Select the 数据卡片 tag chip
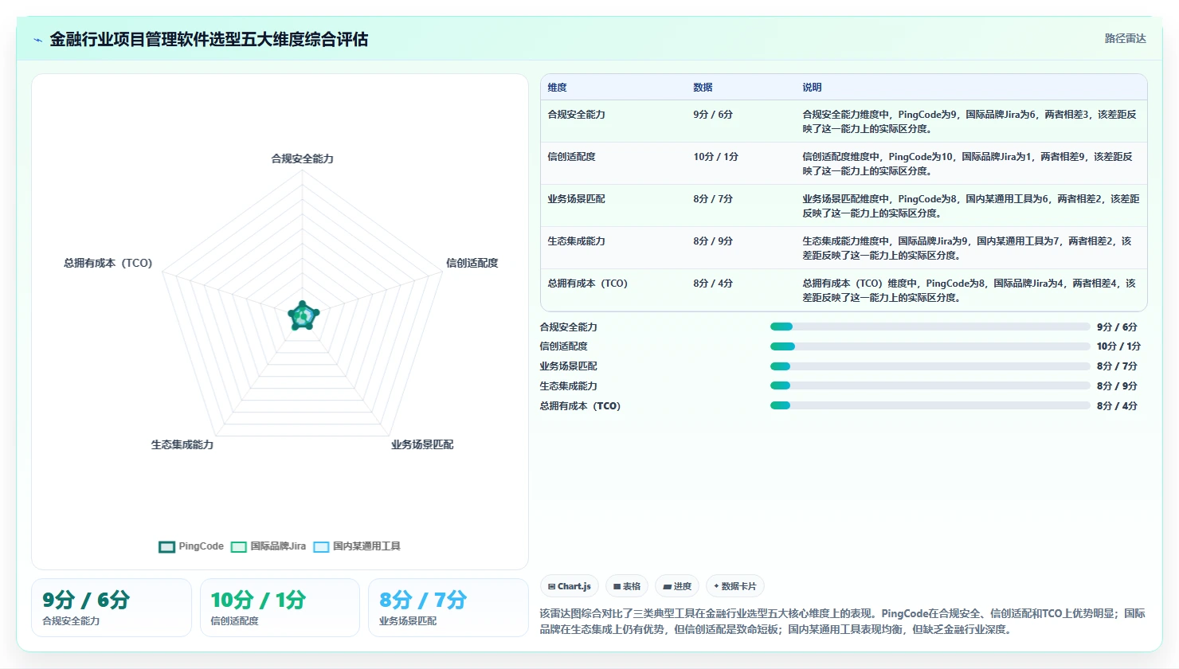 (735, 586)
